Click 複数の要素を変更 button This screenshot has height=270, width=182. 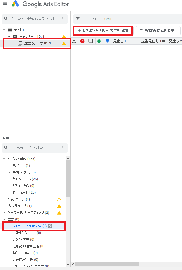(158, 31)
